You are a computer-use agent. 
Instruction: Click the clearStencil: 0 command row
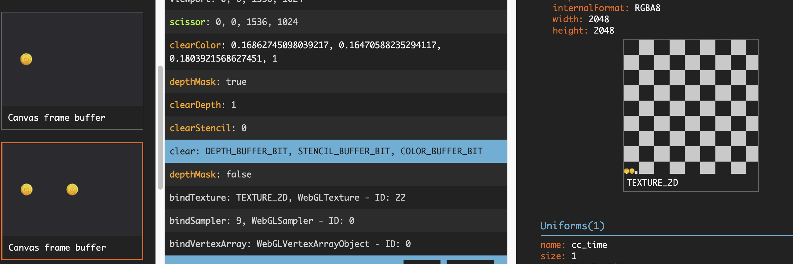click(x=335, y=128)
